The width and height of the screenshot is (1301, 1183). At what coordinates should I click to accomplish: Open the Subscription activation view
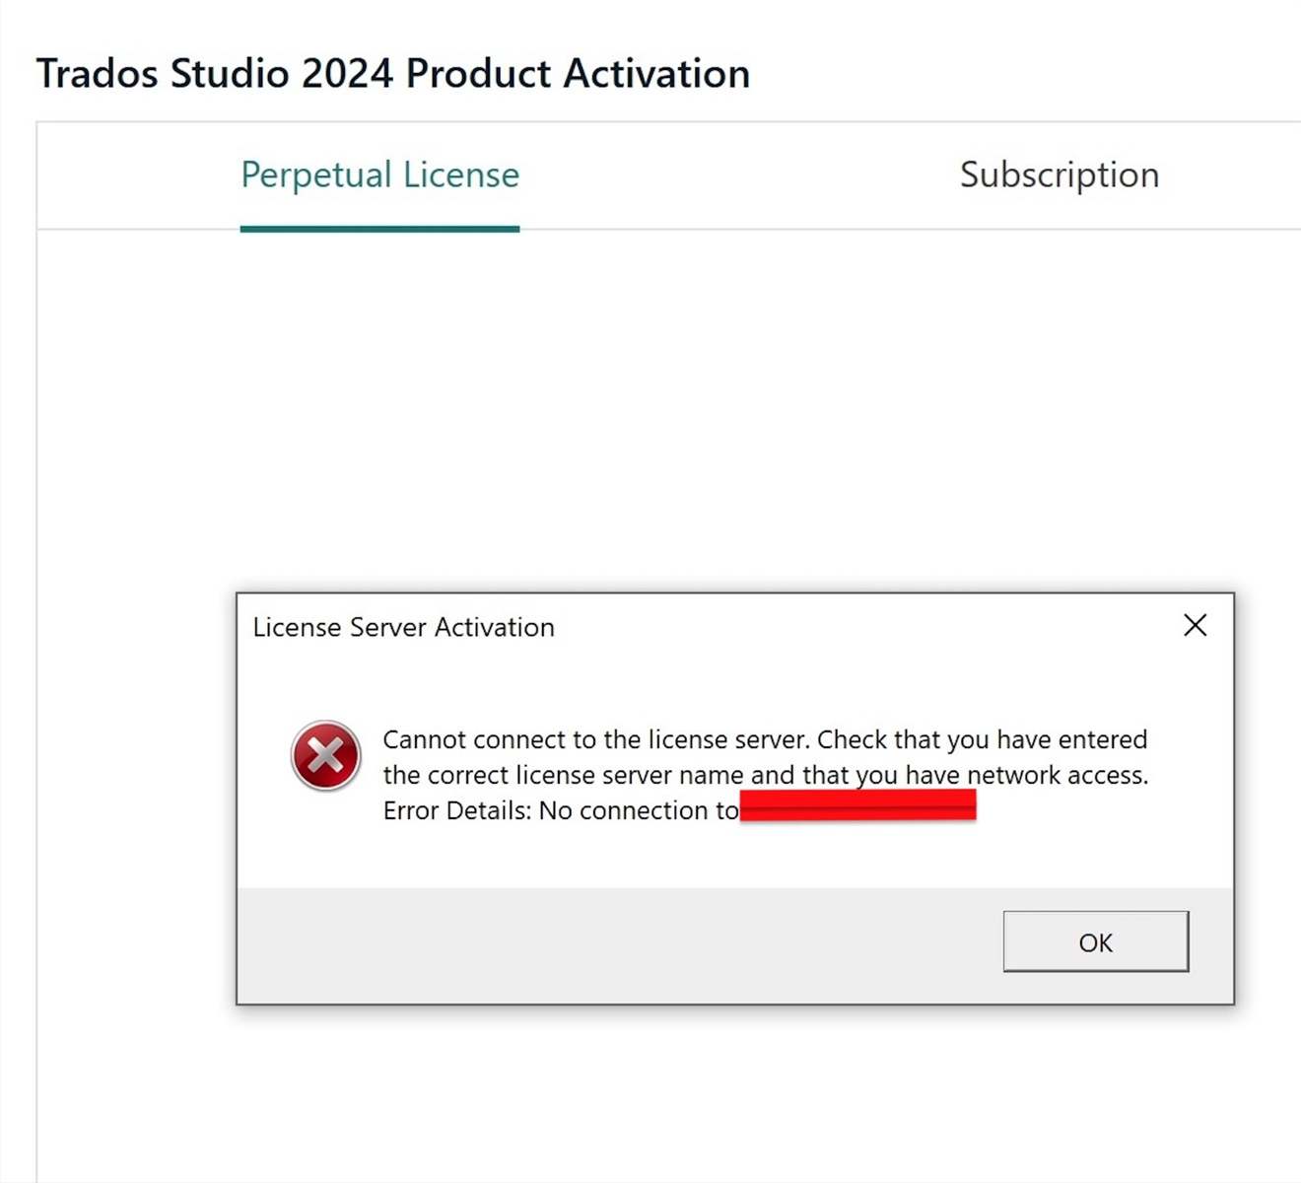pyautogui.click(x=1059, y=174)
